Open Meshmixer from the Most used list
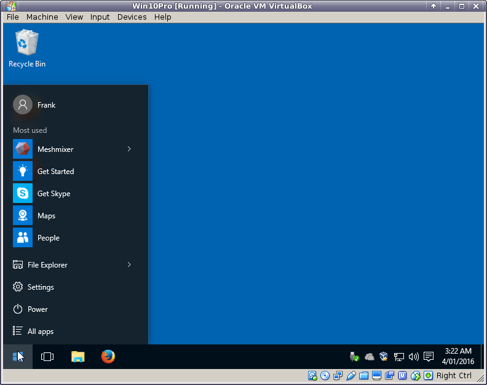 point(55,149)
